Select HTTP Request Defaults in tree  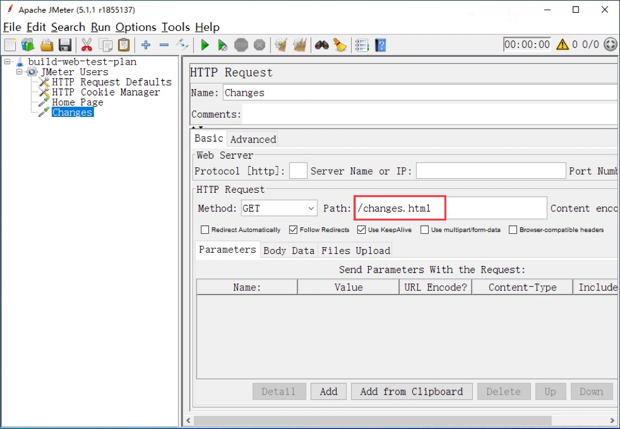pos(112,82)
